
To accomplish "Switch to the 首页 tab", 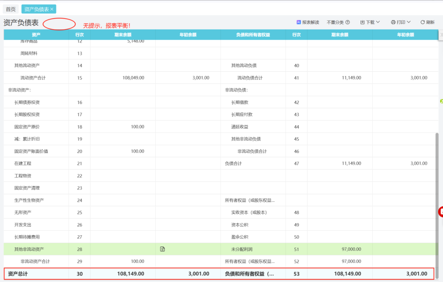I will (10, 8).
